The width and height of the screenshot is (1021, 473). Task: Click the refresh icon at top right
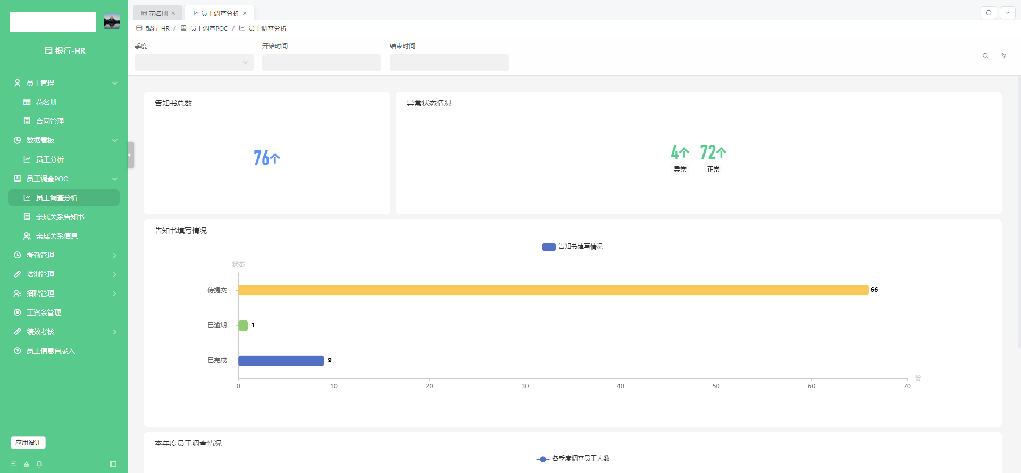click(x=989, y=13)
